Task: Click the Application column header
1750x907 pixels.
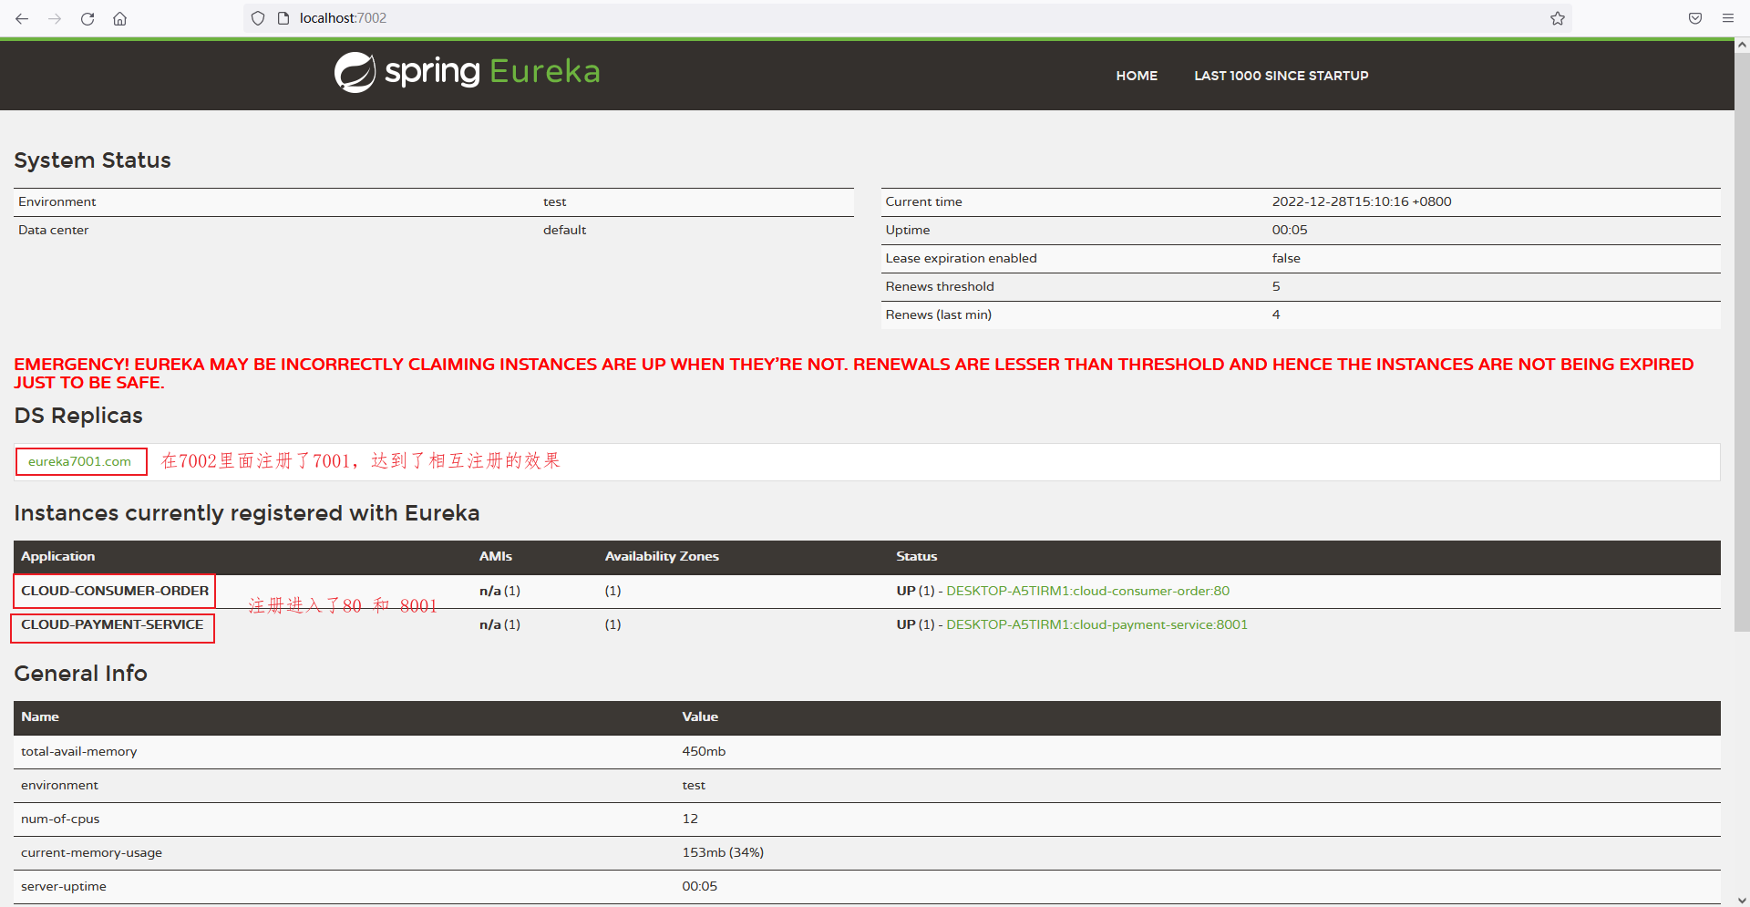Action: click(57, 556)
